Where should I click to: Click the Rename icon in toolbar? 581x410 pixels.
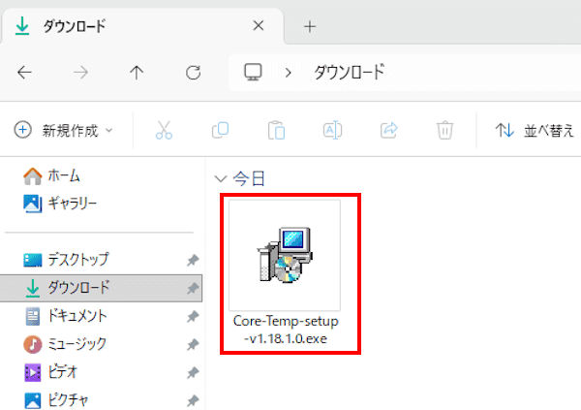(332, 130)
